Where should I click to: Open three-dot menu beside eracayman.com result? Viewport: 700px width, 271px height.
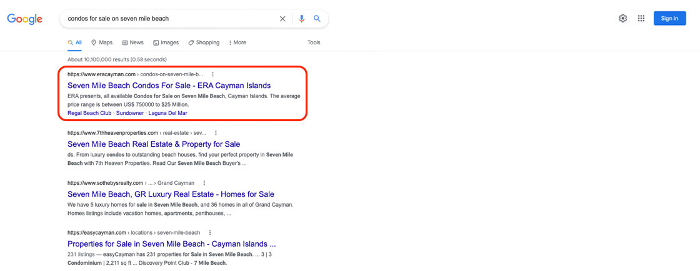click(212, 74)
